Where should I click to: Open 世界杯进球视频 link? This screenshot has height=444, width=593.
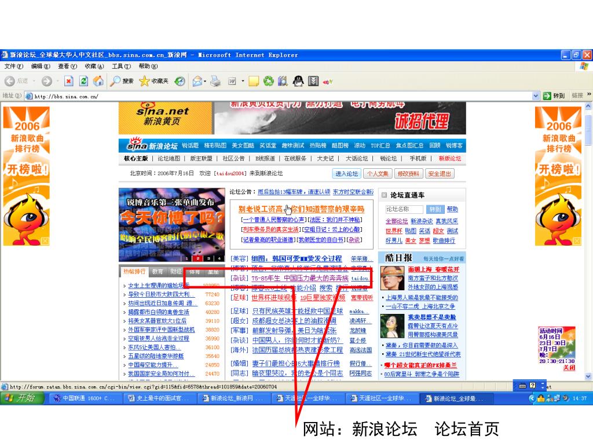click(274, 298)
